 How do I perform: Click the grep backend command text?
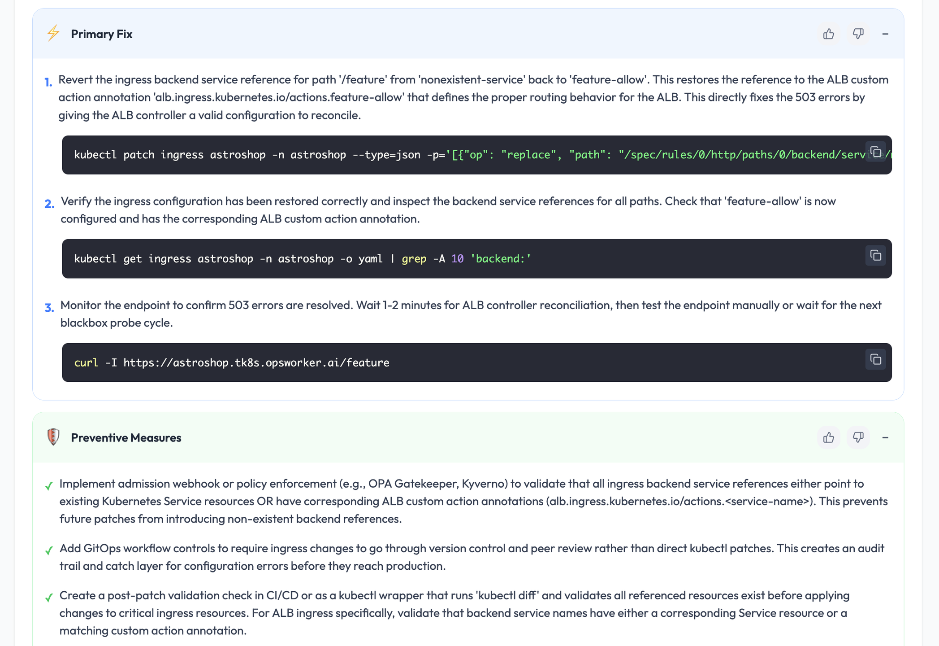466,259
